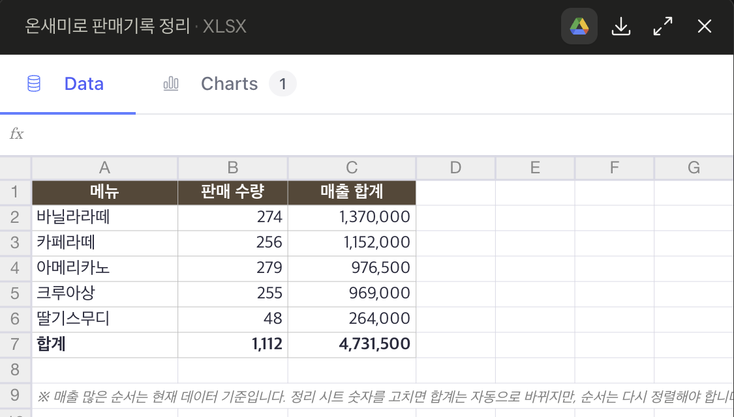
Task: Select the 아메리카노 cell
Action: coord(104,268)
